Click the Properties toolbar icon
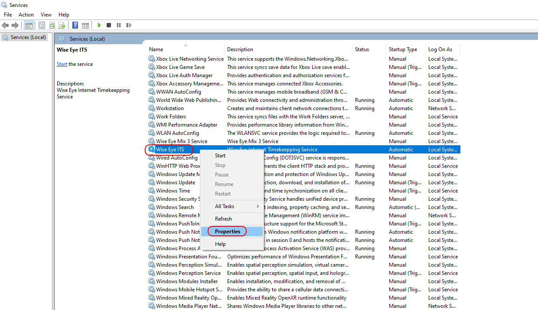 42,26
